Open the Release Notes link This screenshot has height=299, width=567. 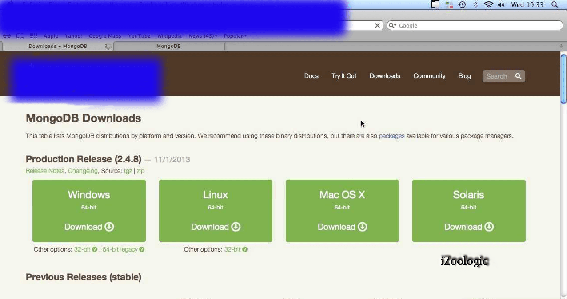[45, 171]
